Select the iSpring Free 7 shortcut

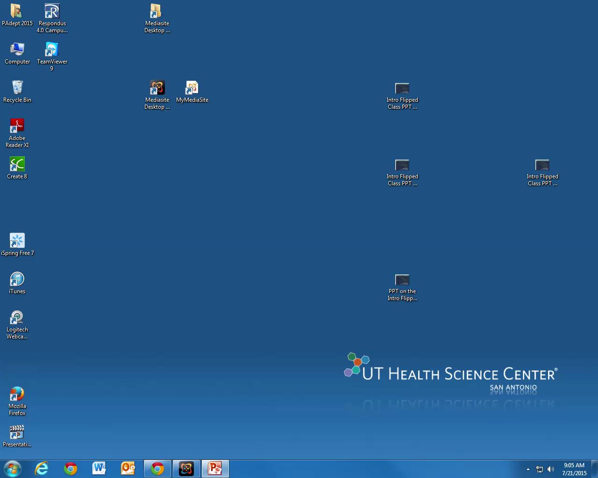pos(17,241)
